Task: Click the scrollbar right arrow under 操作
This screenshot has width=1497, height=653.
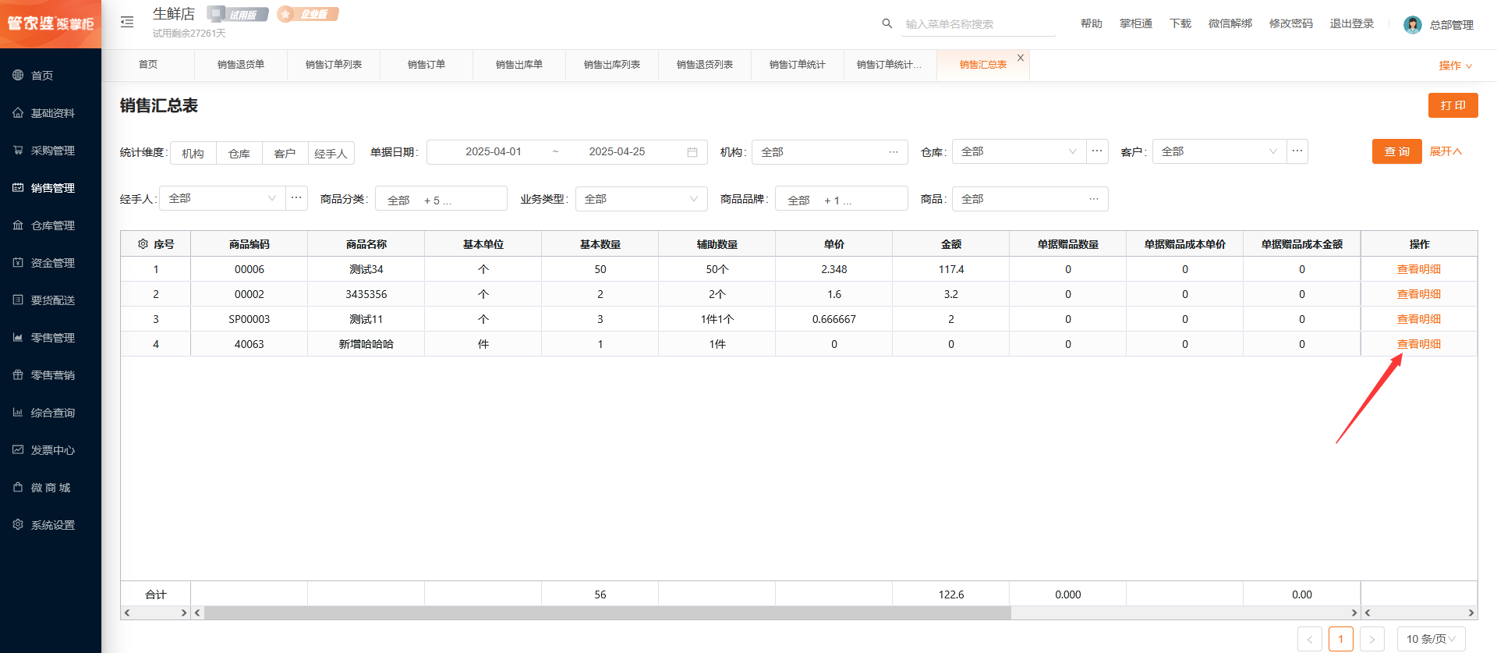Action: click(x=1471, y=613)
